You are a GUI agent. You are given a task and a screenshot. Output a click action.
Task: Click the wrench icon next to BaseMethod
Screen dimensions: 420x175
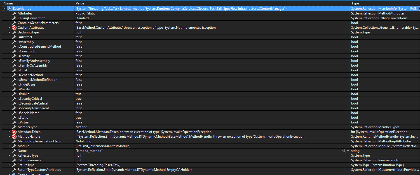click(9, 9)
